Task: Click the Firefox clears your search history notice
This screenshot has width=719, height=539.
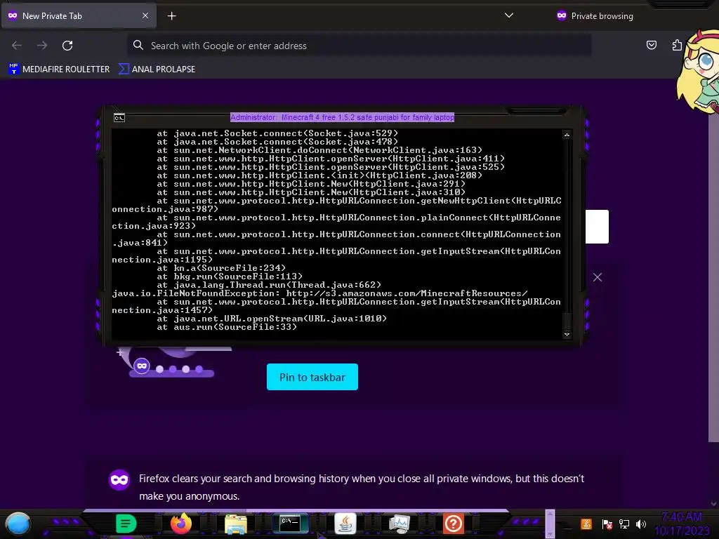Action: tap(362, 487)
